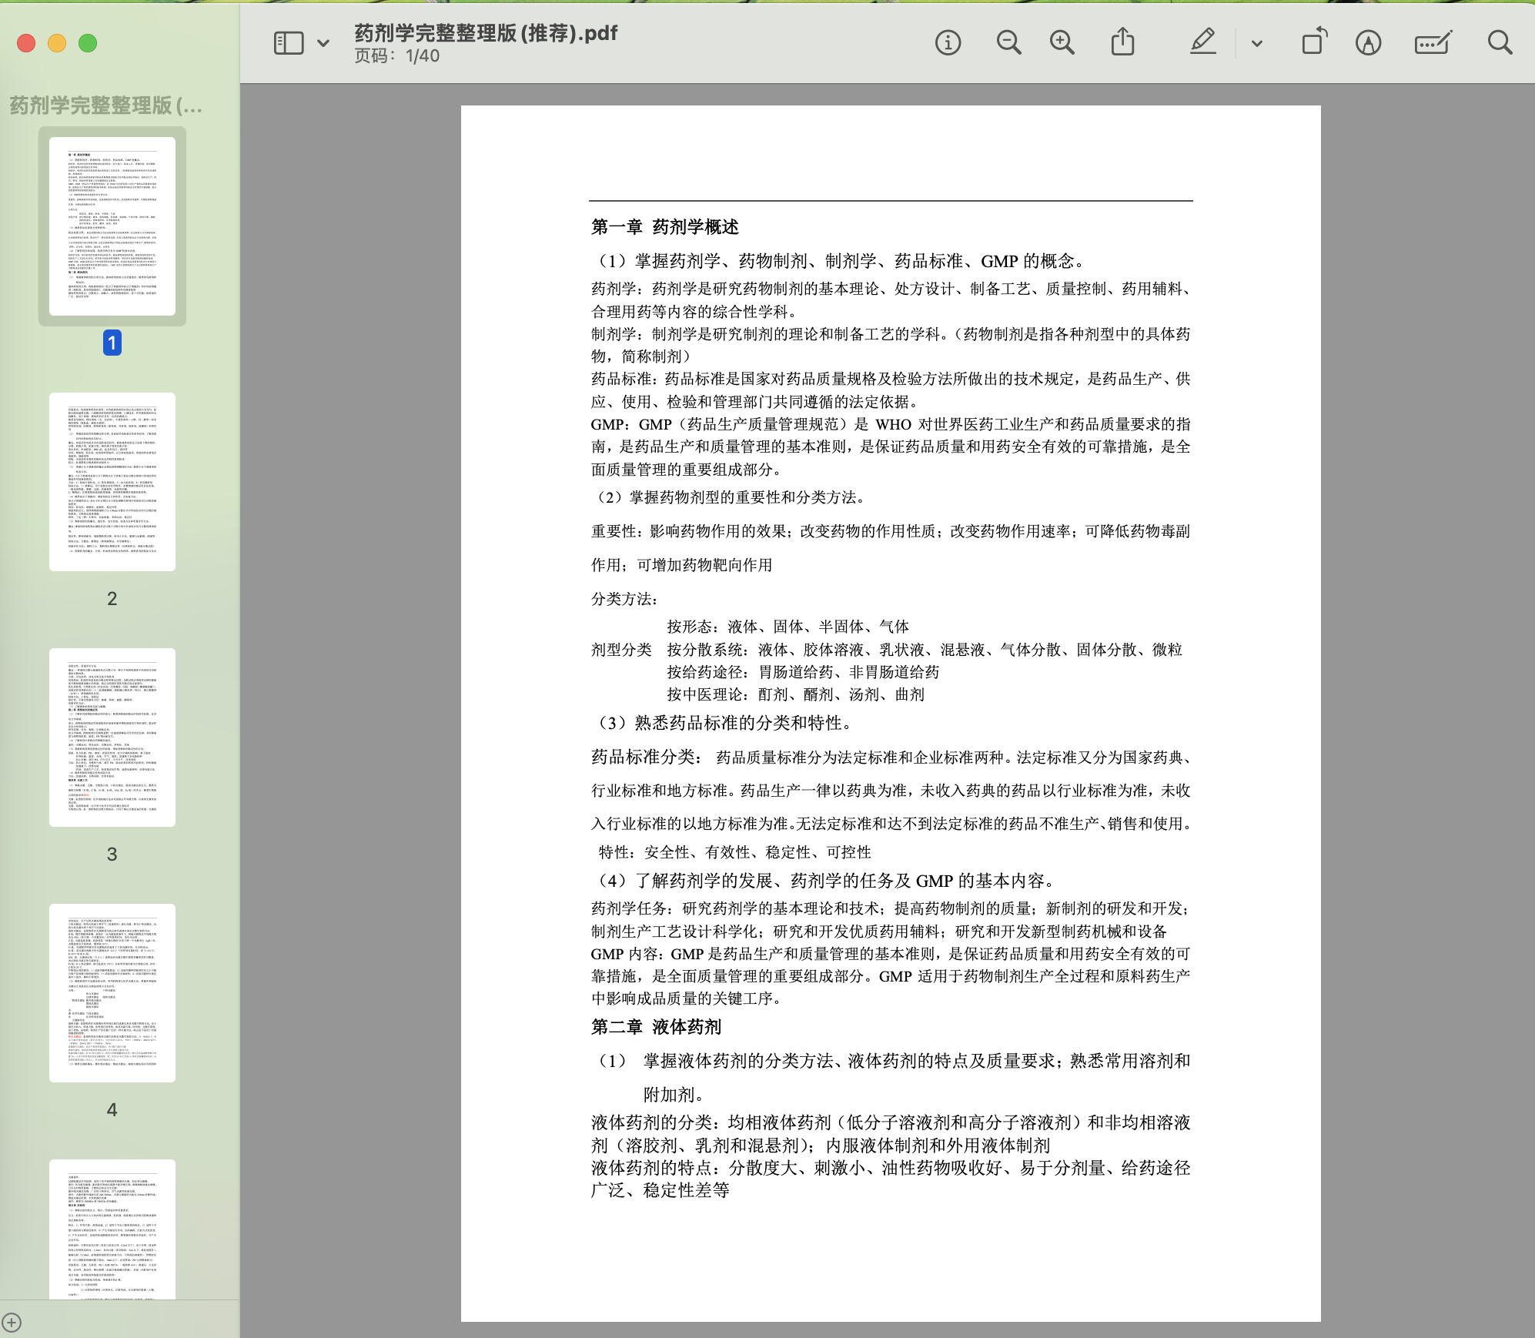The height and width of the screenshot is (1338, 1535).
Task: Zoom out using the magnifier minus icon
Action: [x=1008, y=42]
